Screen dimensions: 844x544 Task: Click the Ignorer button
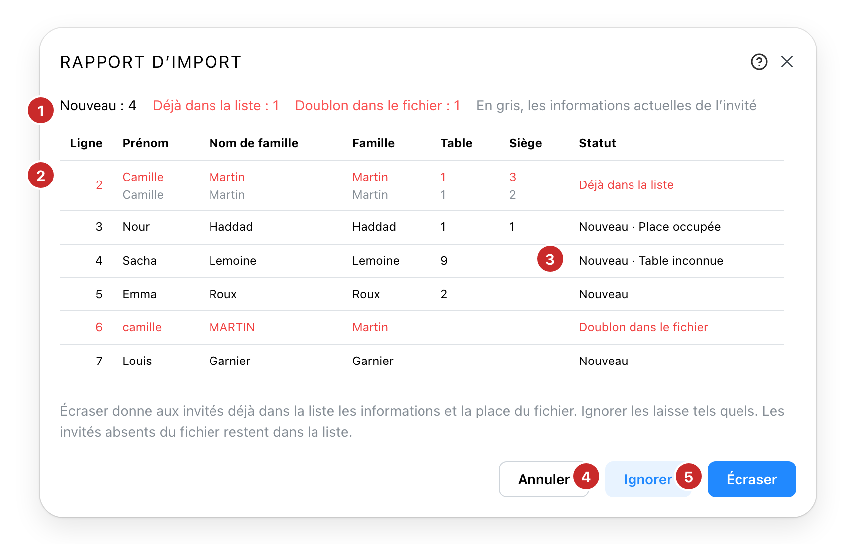[x=648, y=479]
